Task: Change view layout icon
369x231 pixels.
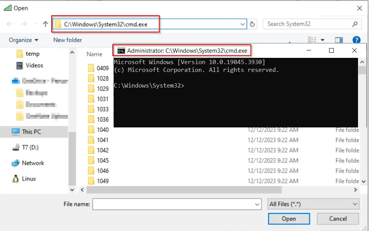Action: pos(312,40)
